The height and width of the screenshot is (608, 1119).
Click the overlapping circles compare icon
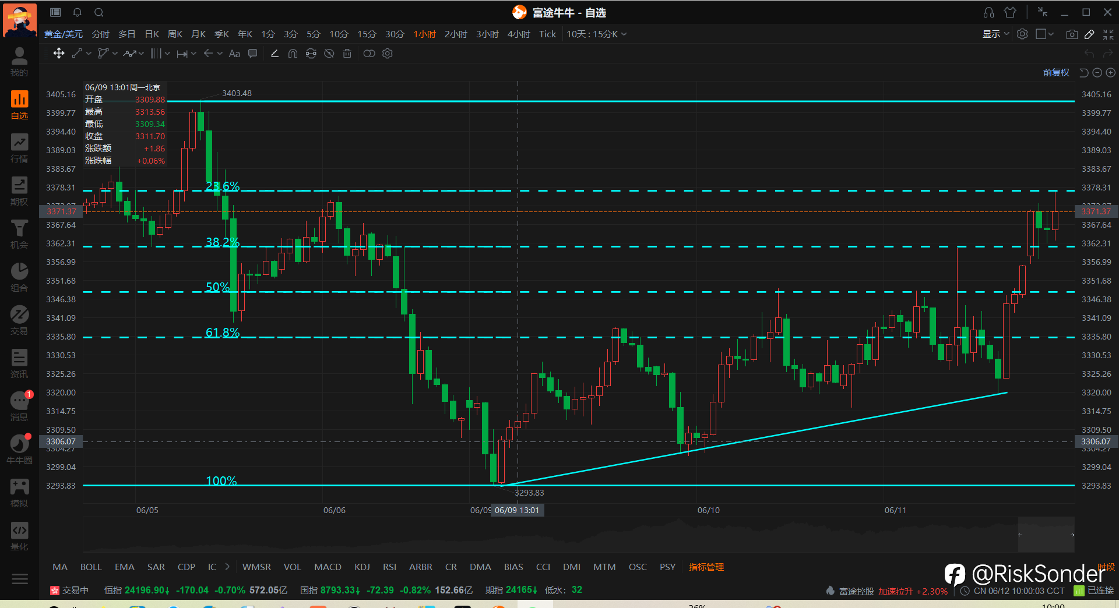pyautogui.click(x=369, y=54)
